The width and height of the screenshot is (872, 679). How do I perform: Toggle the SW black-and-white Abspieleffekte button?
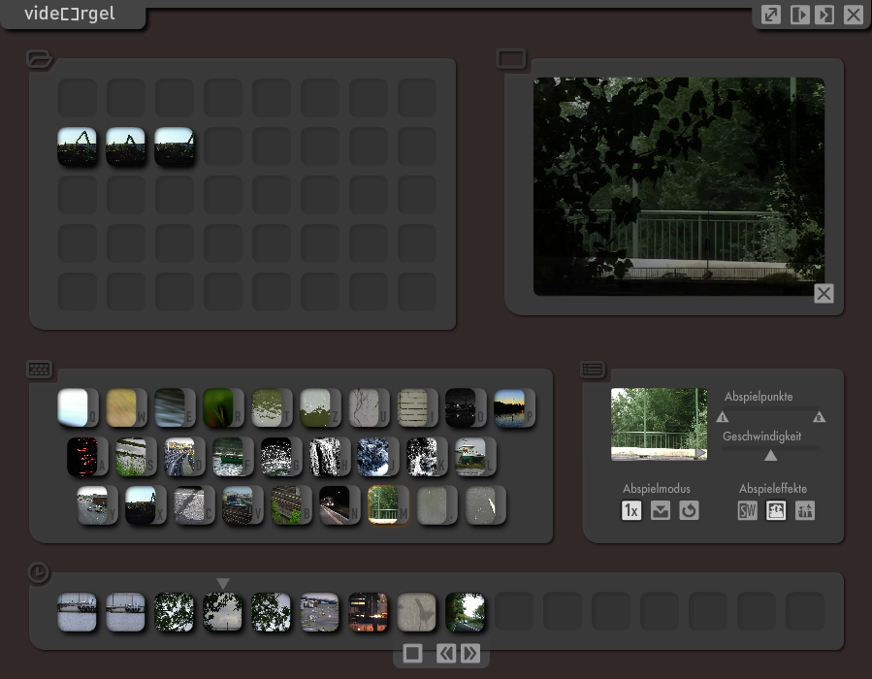tap(747, 510)
